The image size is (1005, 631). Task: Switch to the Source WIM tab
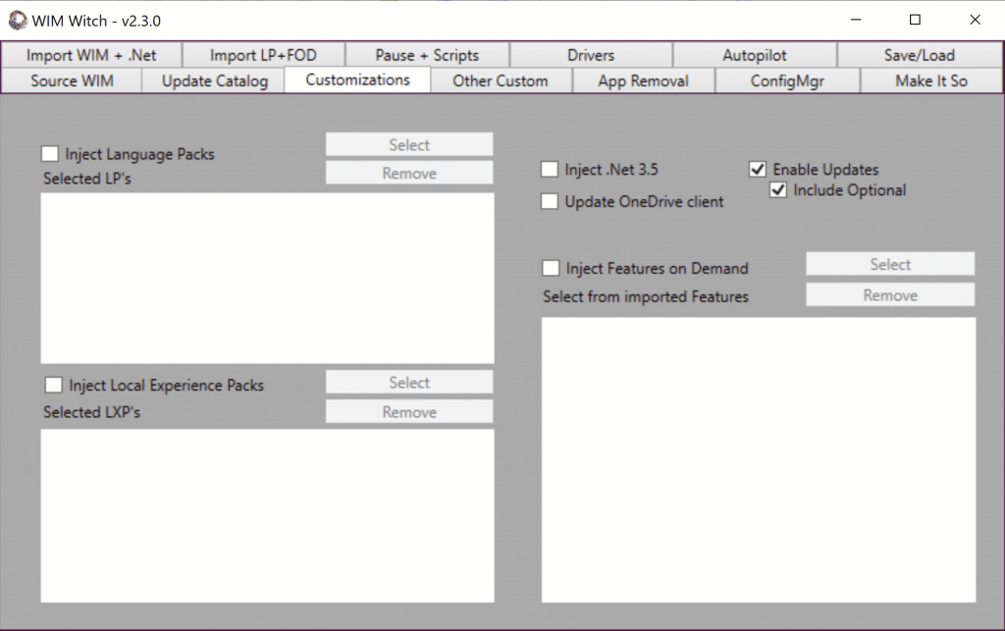pos(72,80)
